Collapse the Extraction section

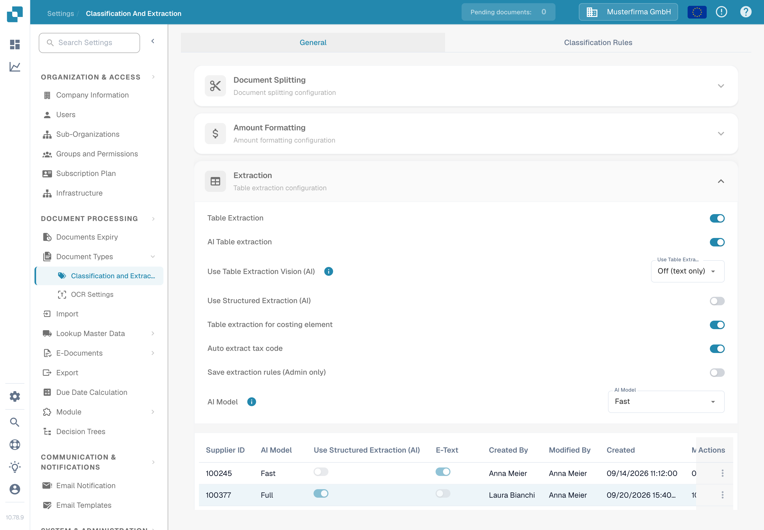pos(721,181)
